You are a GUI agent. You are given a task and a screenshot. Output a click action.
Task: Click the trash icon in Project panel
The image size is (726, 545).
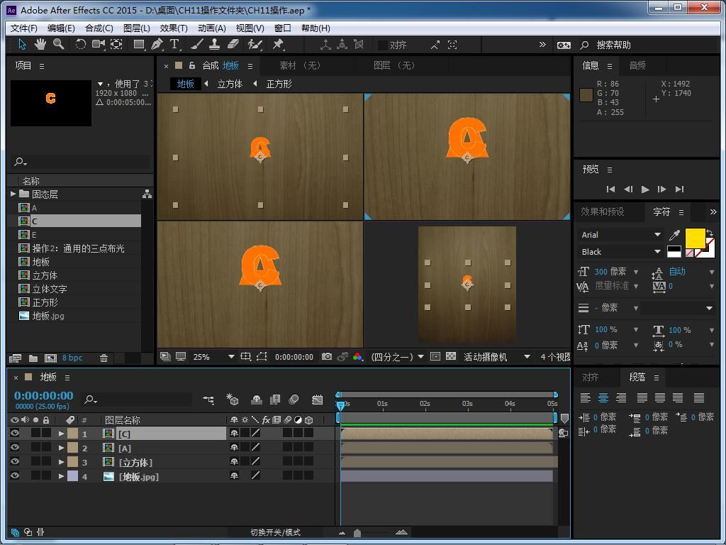pos(104,358)
